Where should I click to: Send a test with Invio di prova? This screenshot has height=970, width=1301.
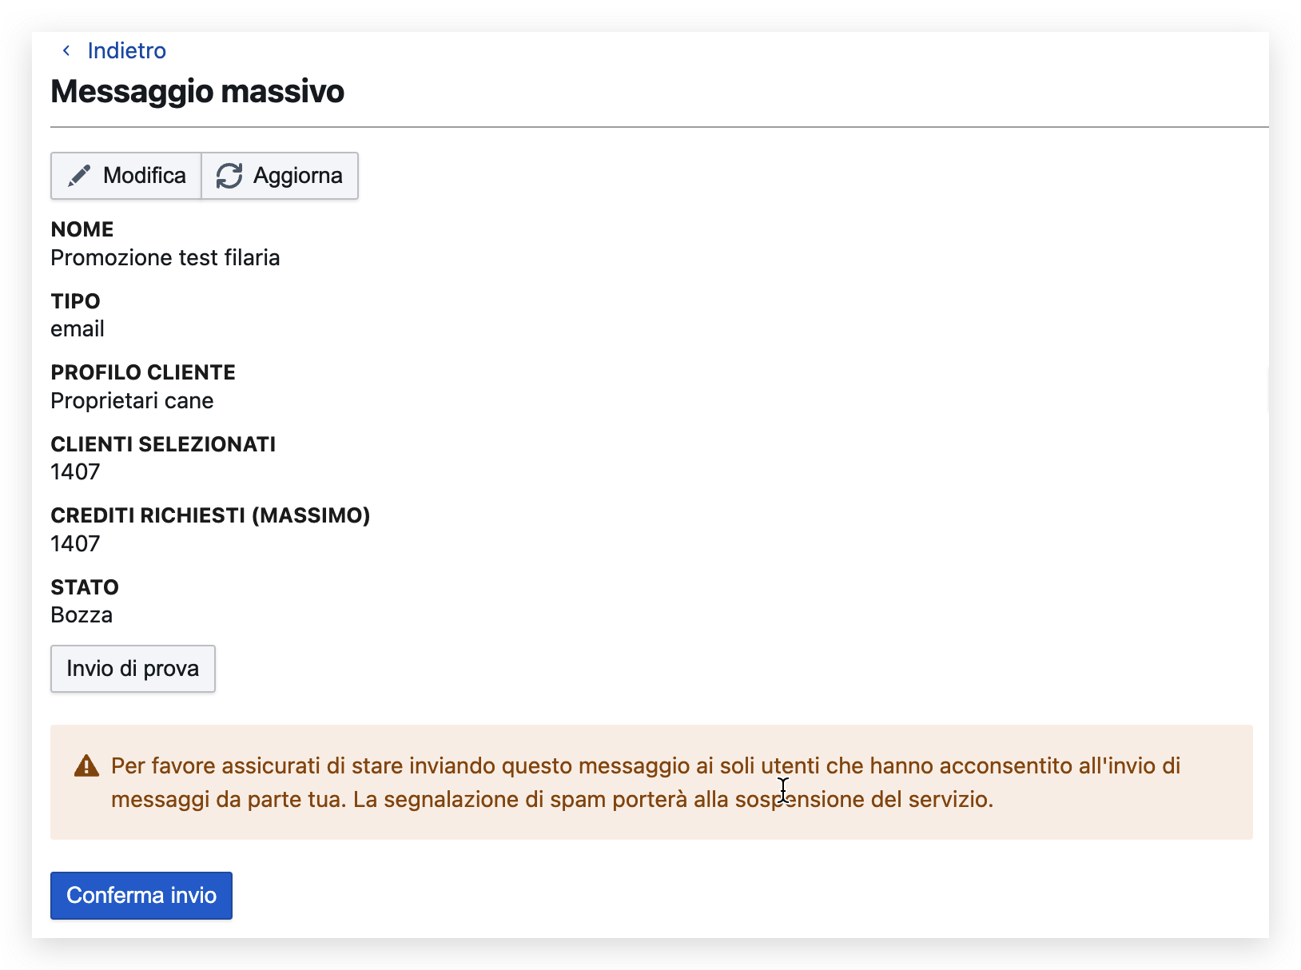pyautogui.click(x=133, y=669)
